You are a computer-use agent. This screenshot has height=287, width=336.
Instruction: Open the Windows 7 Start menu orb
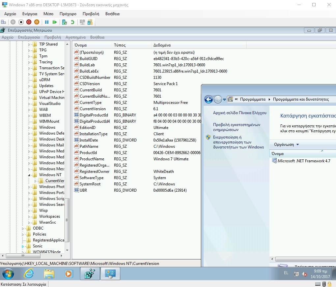click(x=8, y=273)
